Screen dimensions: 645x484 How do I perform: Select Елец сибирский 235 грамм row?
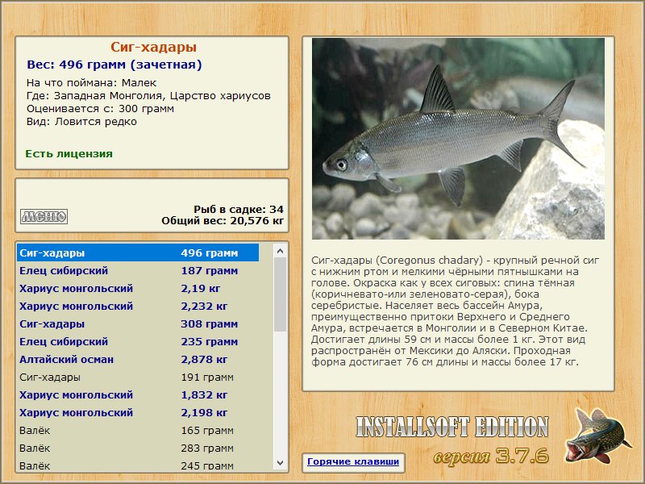click(x=138, y=341)
